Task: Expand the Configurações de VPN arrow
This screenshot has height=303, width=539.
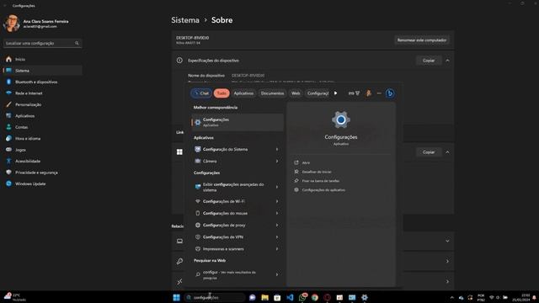Action: 277,237
